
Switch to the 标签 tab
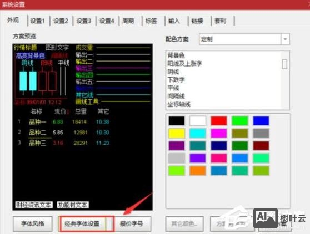(151, 21)
